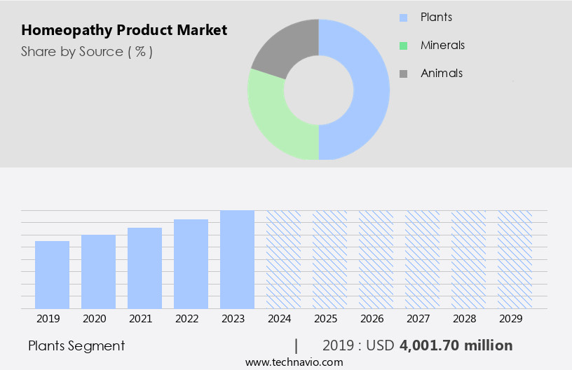Click the hatched 2029 forecast bar
This screenshot has height=370, width=572.
[x=515, y=259]
